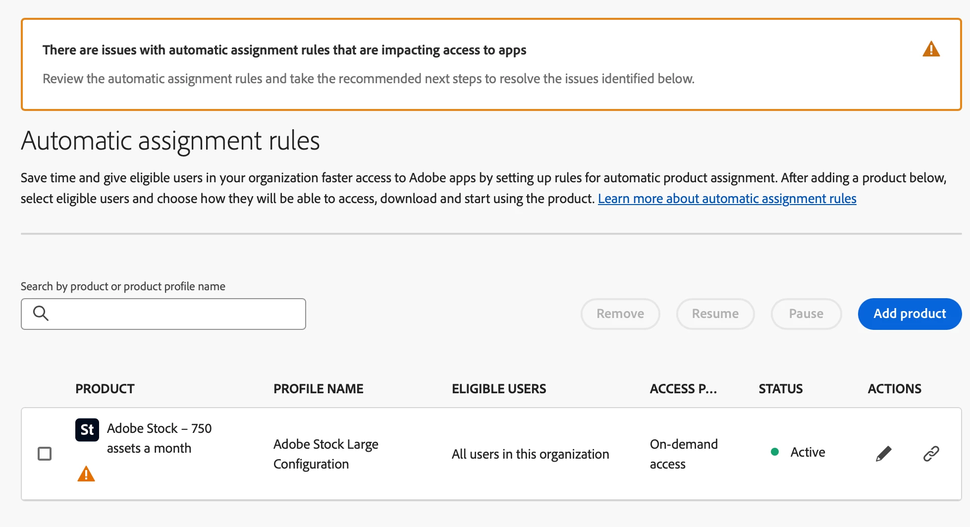The height and width of the screenshot is (527, 970).
Task: Edit the Adobe Stock rule with the pencil icon
Action: [x=883, y=453]
